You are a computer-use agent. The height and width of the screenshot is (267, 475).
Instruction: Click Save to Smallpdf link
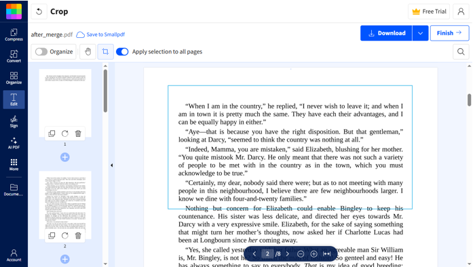[x=100, y=35]
